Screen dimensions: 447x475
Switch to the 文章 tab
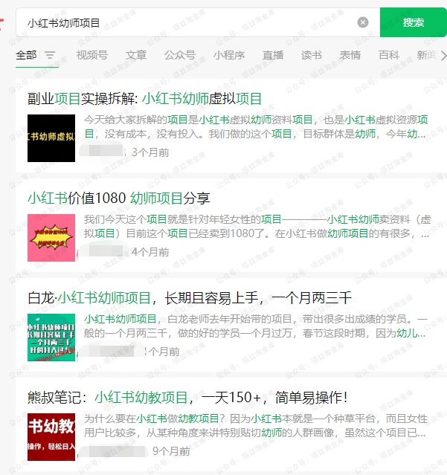pos(136,55)
